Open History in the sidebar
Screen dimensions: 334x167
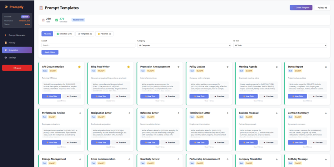[x=17, y=43]
